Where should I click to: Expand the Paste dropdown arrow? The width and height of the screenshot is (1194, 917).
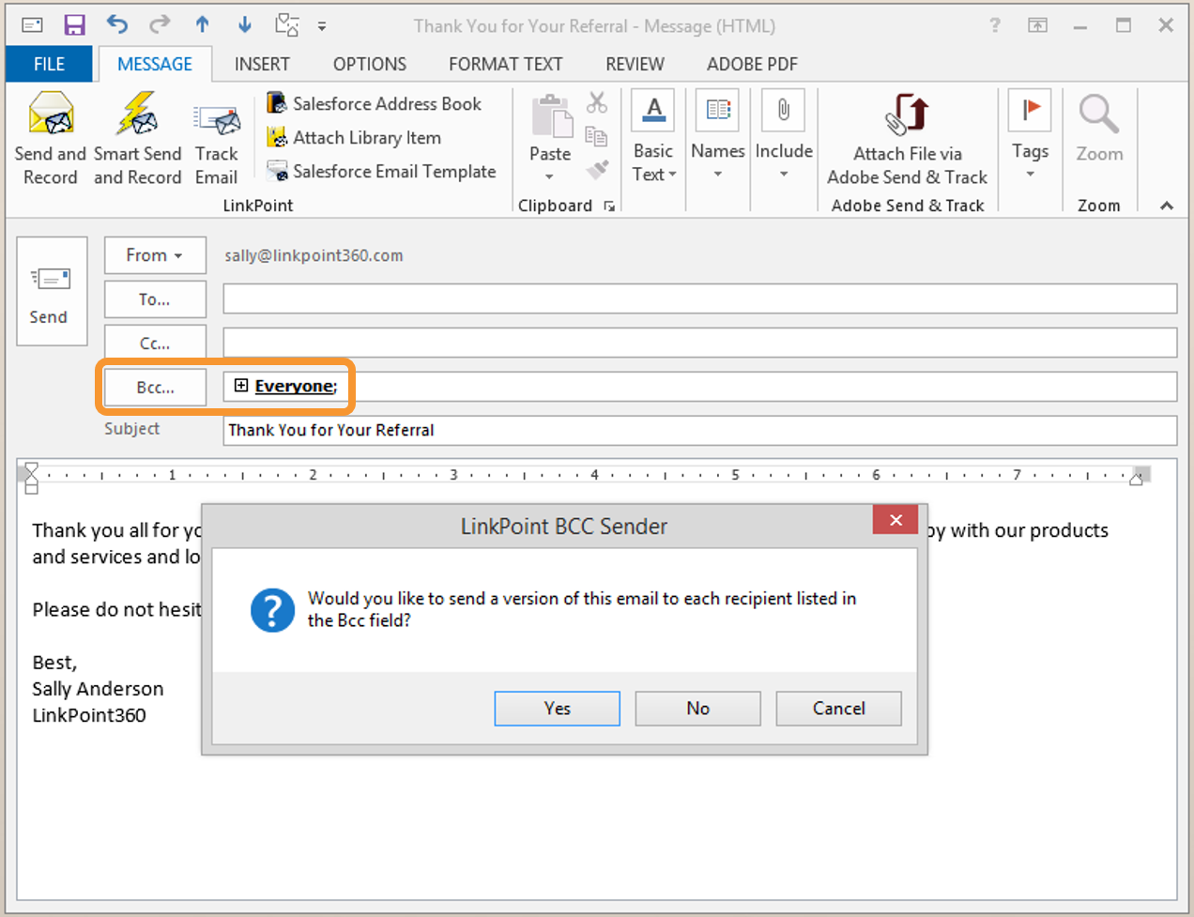click(550, 176)
